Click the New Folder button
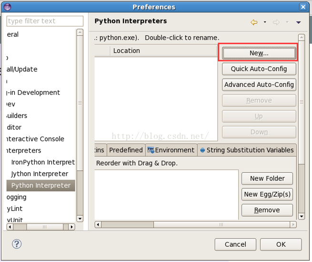312x262 pixels. (x=267, y=178)
